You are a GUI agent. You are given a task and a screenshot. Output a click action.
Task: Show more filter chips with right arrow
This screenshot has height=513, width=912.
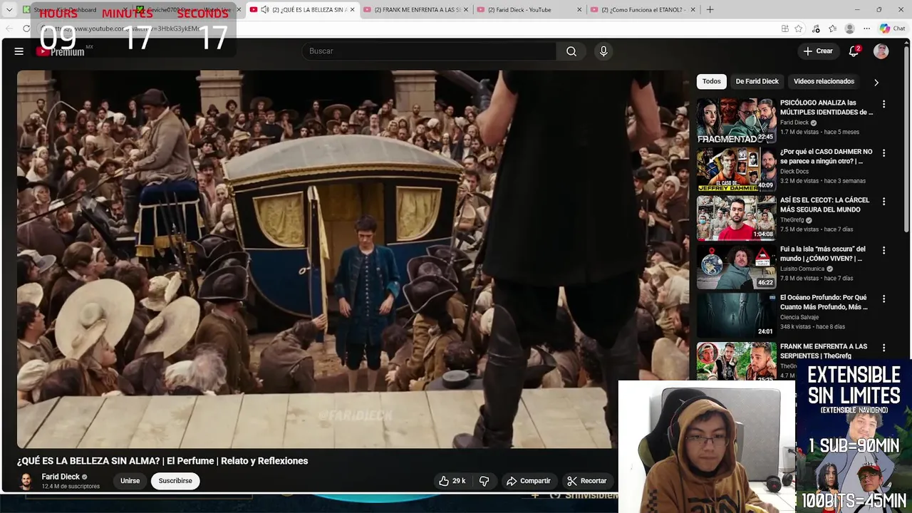pos(876,82)
